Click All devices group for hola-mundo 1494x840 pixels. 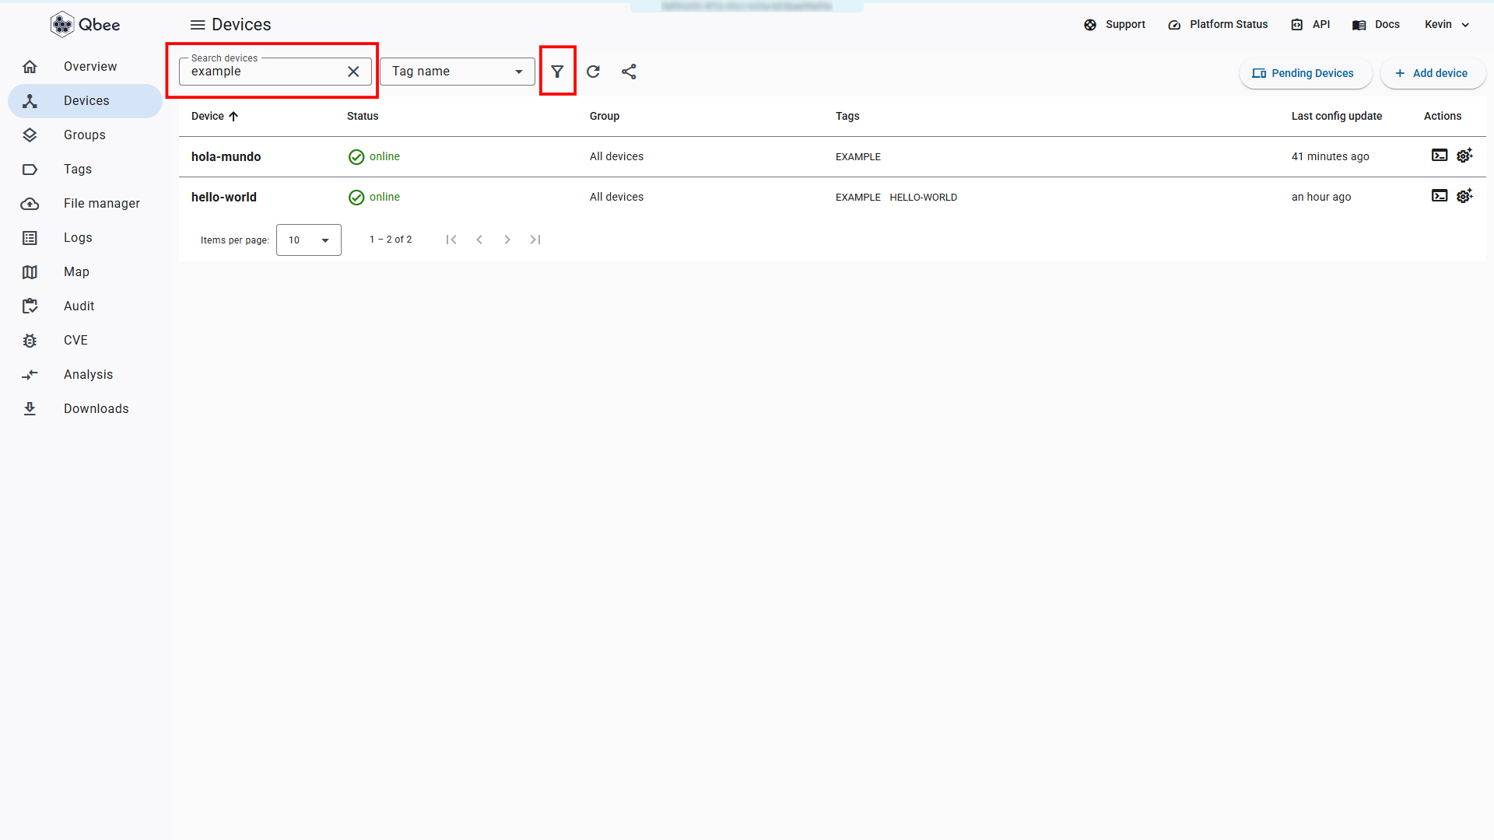pyautogui.click(x=616, y=157)
